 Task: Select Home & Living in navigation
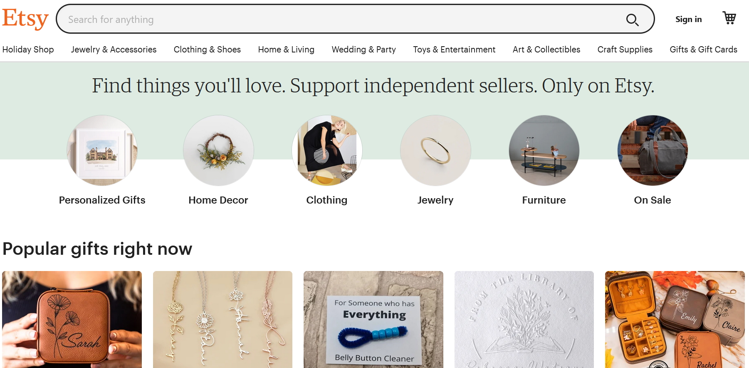(x=286, y=50)
